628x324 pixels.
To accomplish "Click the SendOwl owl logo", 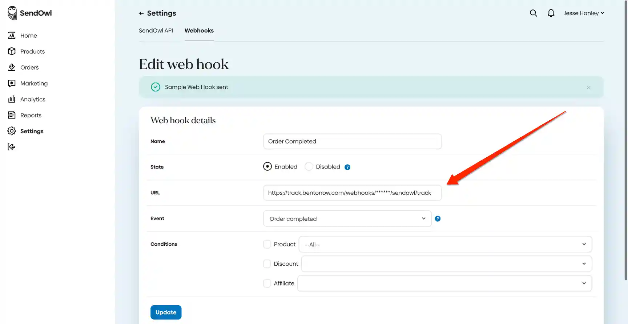I will pyautogui.click(x=12, y=13).
